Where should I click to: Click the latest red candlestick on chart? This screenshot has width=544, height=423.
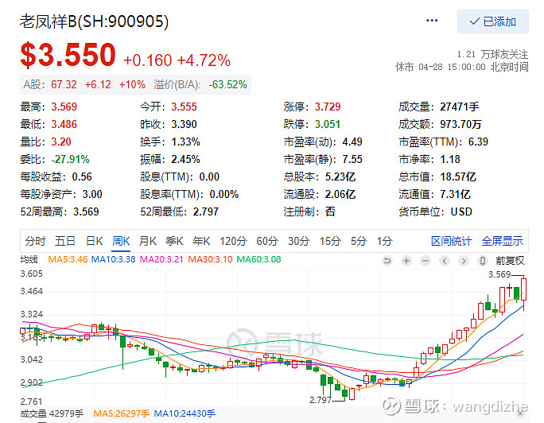[523, 289]
